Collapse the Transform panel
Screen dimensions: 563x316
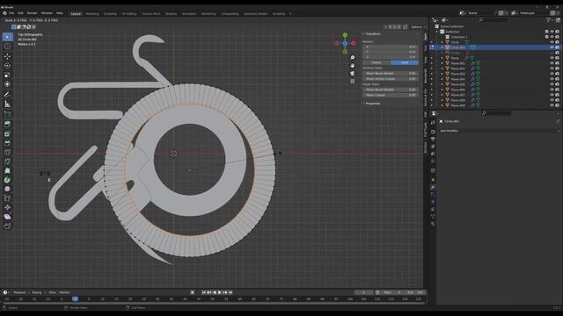pos(372,34)
